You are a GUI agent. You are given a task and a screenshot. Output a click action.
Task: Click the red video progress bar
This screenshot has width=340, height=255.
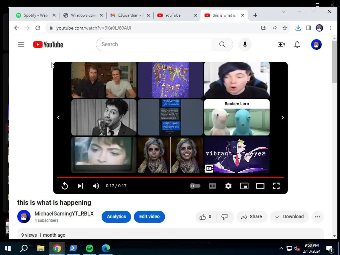[x=170, y=177]
